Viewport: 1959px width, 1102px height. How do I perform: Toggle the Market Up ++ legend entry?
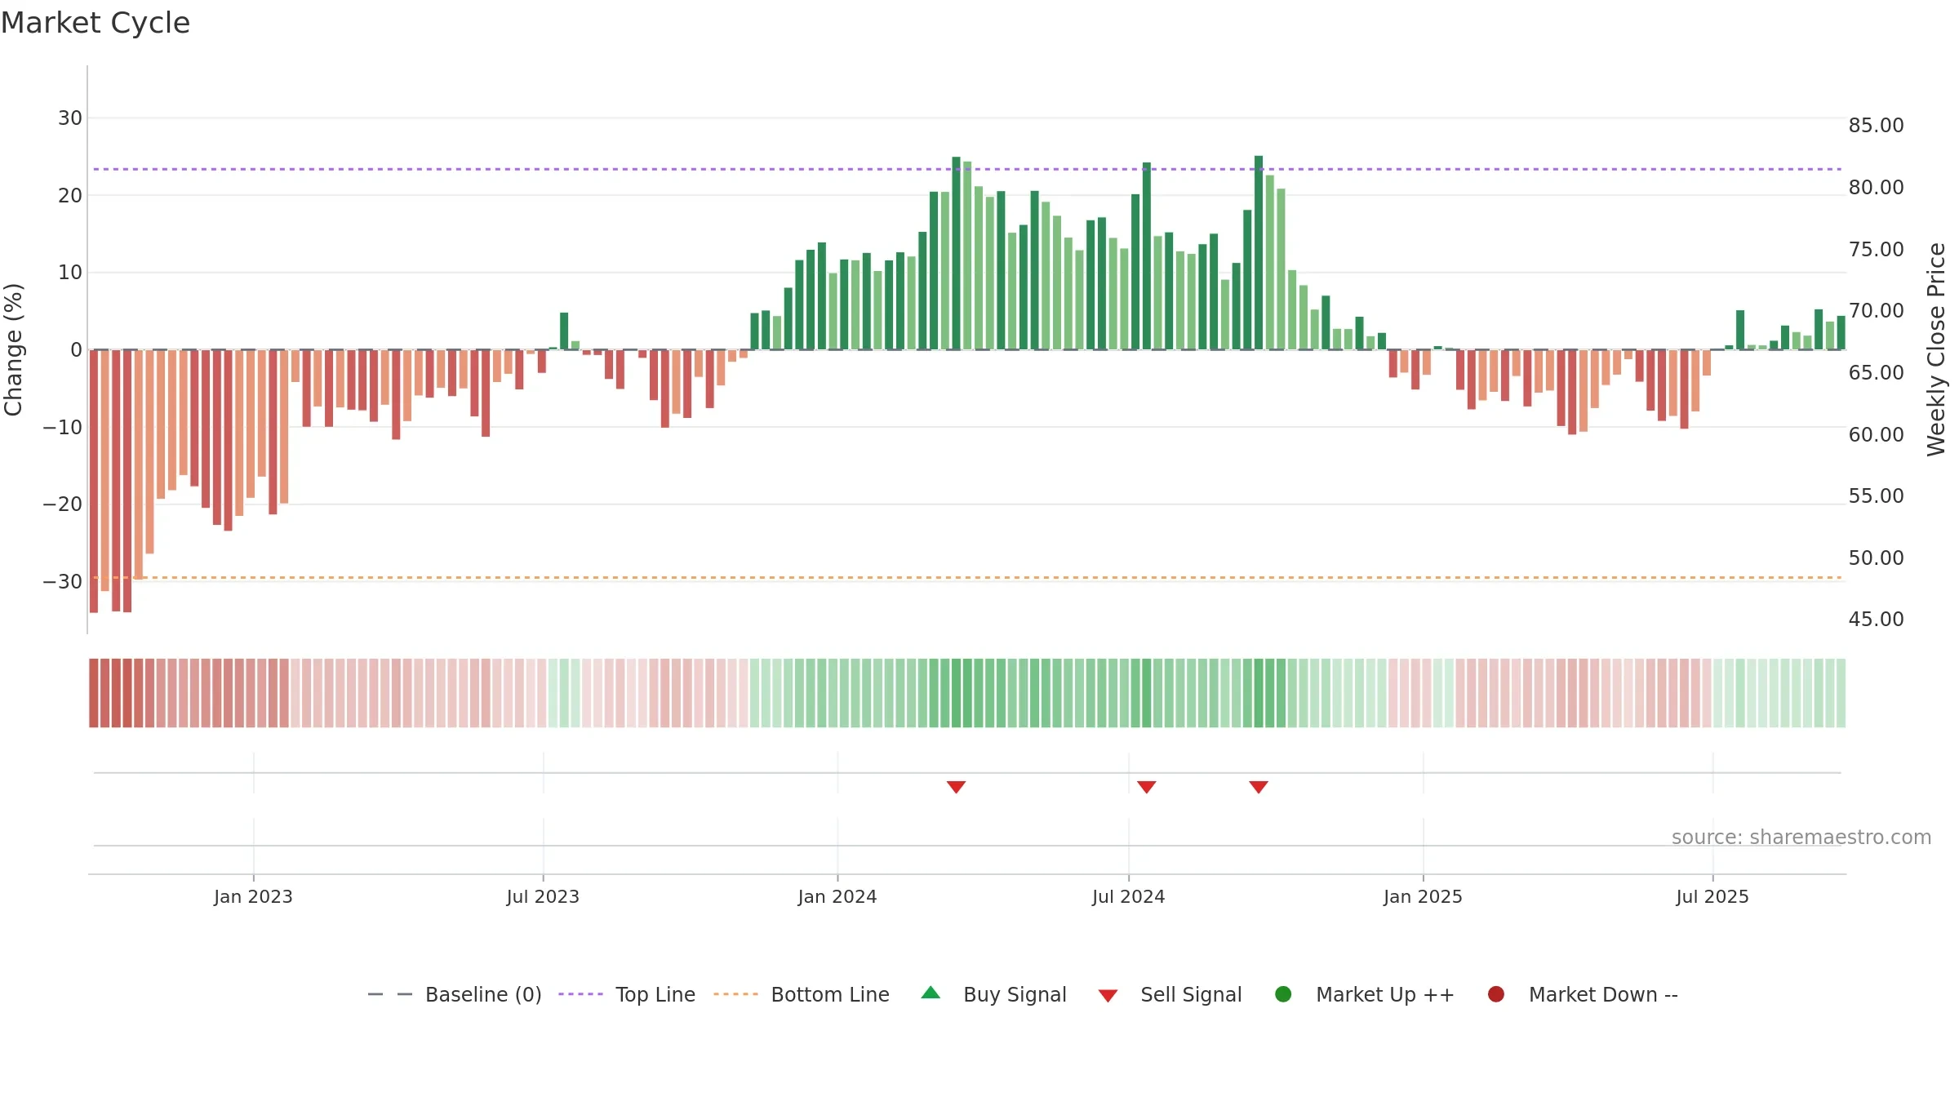coord(1364,994)
